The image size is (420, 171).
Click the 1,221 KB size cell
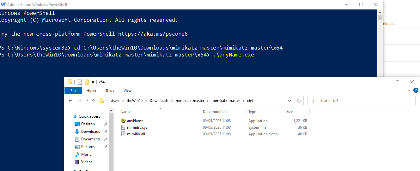tap(300, 121)
